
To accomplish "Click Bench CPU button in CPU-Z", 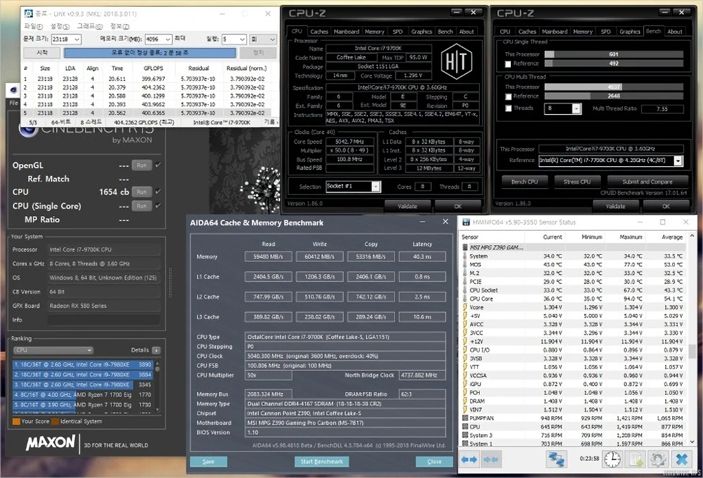I will (525, 182).
